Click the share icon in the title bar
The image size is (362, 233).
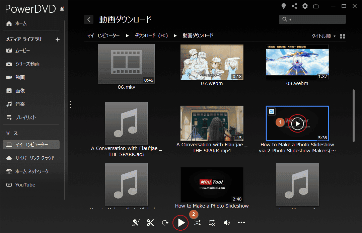[294, 6]
